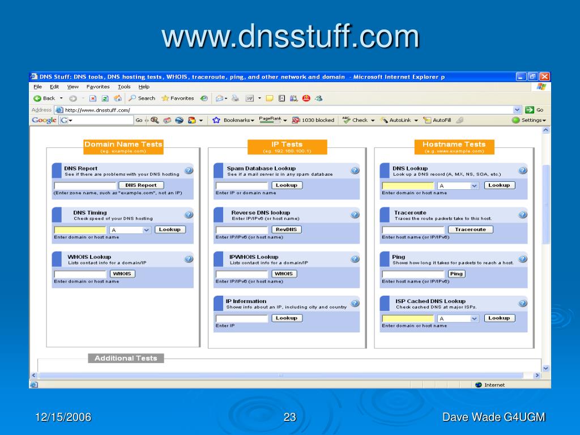Click the Google toolbar logo
The image size is (580, 435).
[x=44, y=120]
